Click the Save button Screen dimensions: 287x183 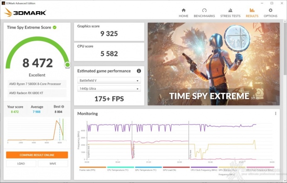[x=53, y=163]
